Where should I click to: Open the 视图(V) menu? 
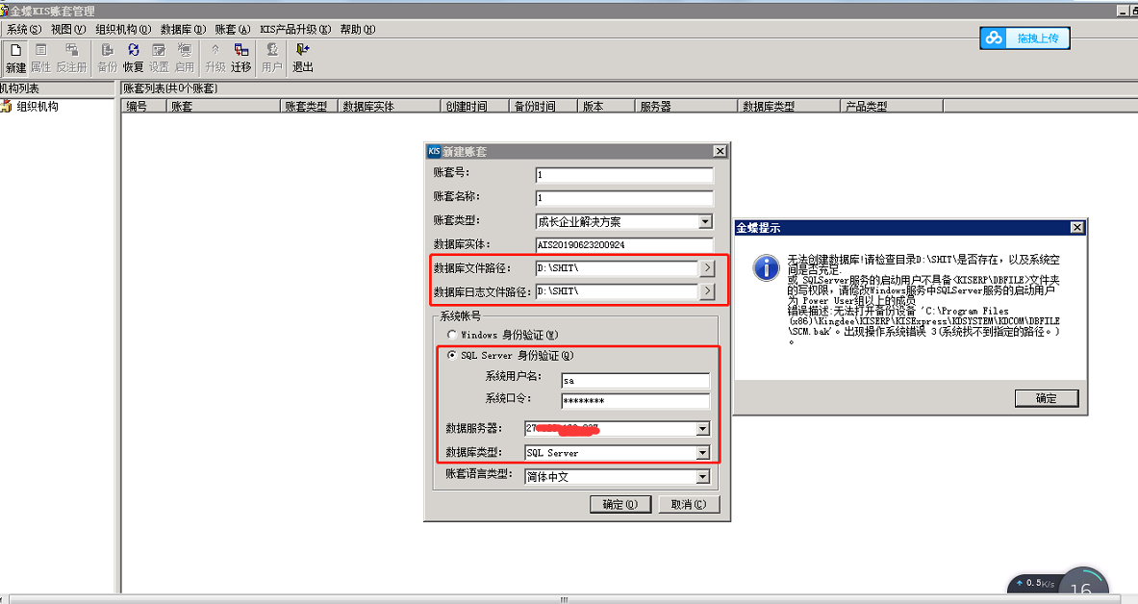point(68,29)
